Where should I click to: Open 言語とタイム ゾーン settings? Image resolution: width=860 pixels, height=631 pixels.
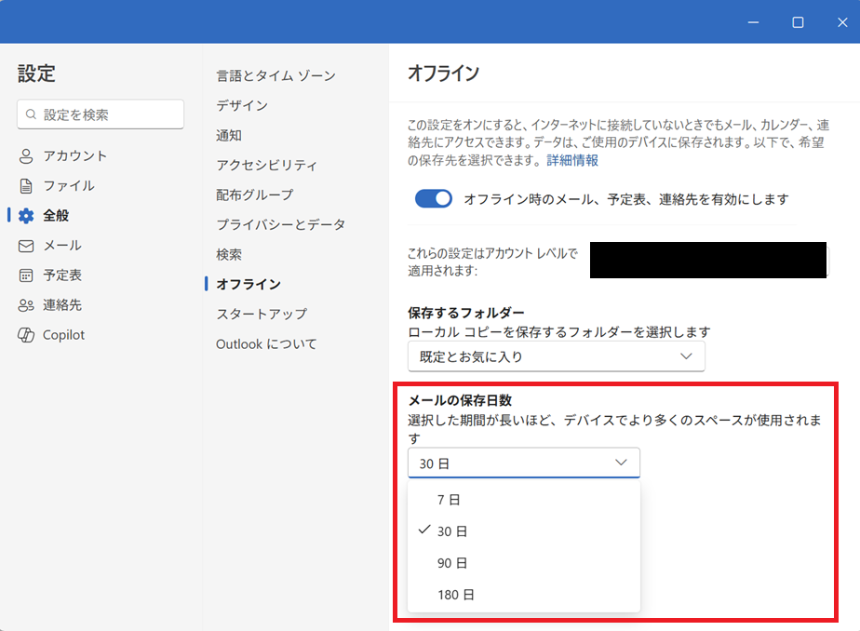coord(275,75)
